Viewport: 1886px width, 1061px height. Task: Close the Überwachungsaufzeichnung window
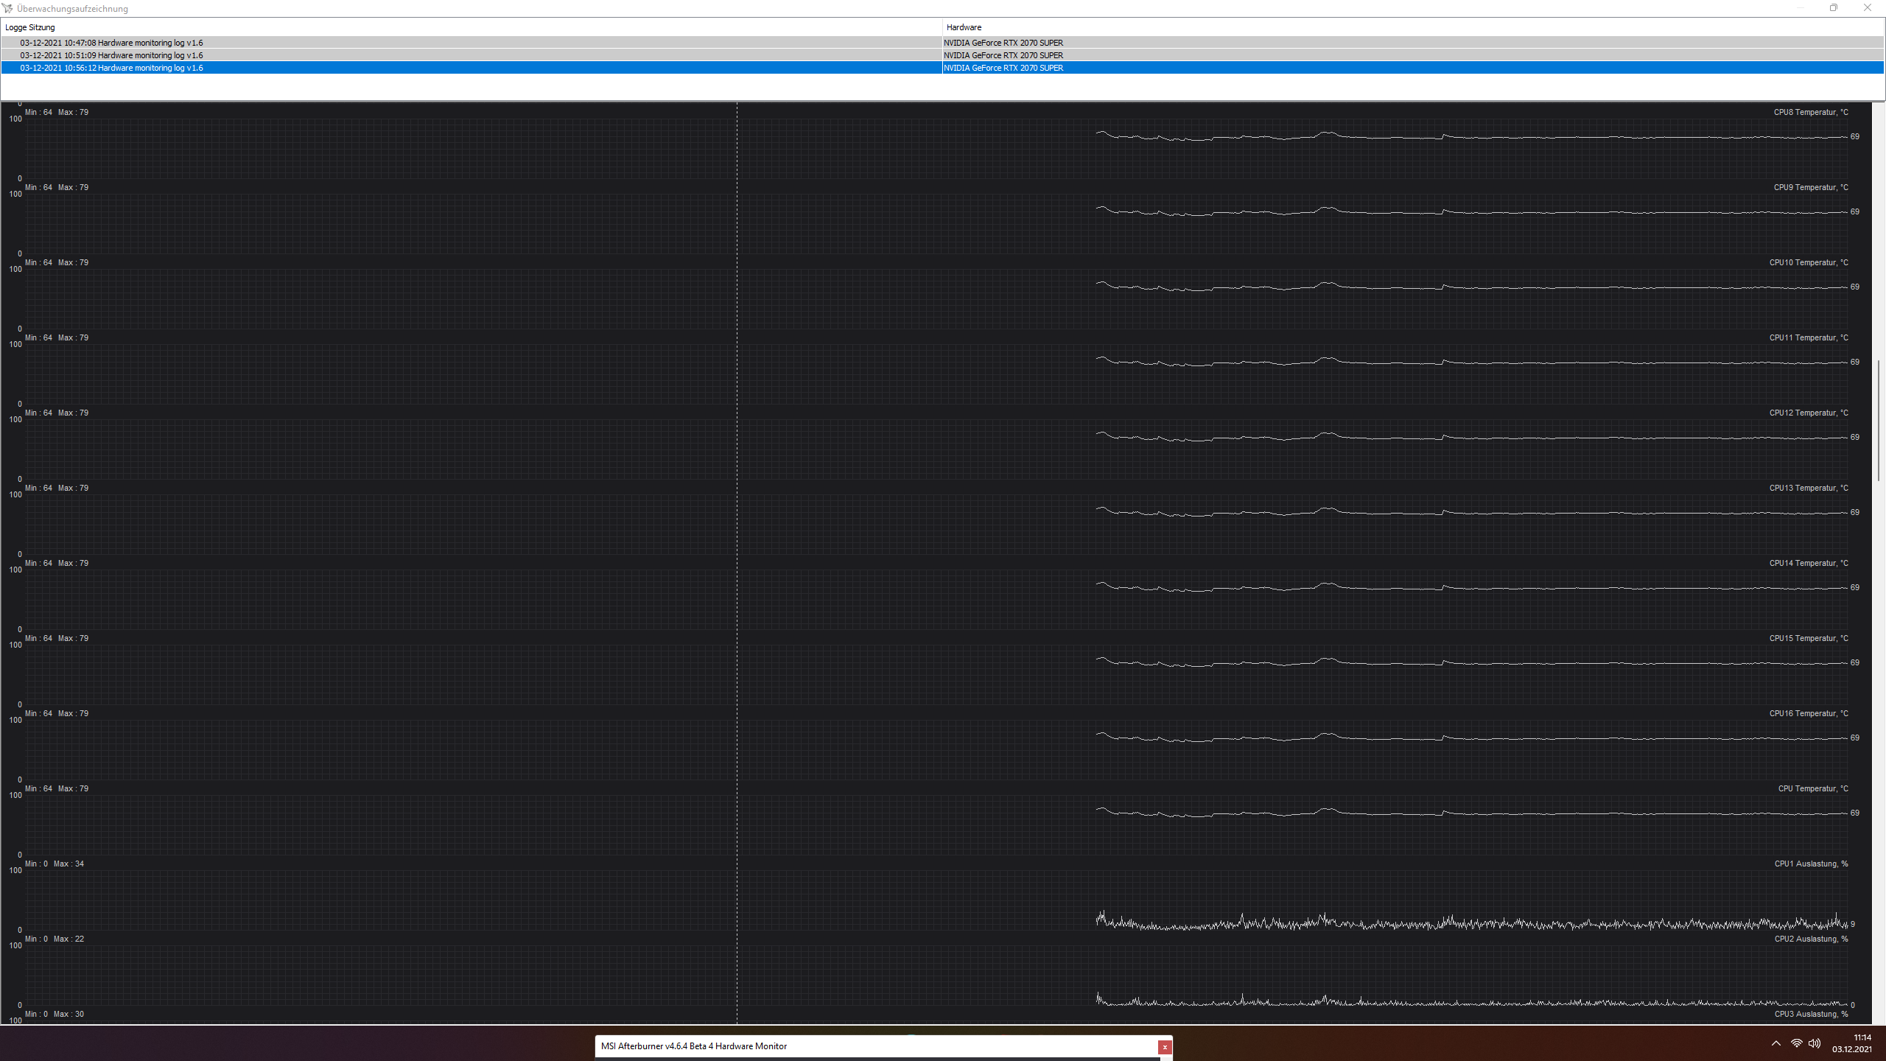[1867, 8]
